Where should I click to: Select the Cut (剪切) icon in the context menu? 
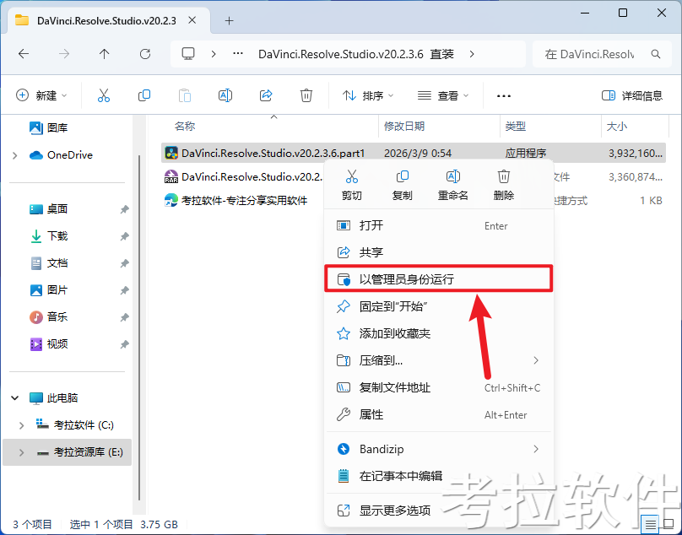tap(352, 176)
